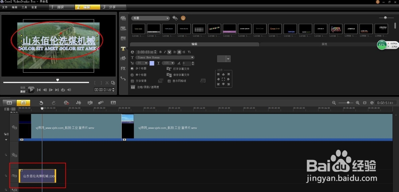Screen dimensions: 399x192
Task: Open the Title (T) library panel
Action: click(x=123, y=48)
